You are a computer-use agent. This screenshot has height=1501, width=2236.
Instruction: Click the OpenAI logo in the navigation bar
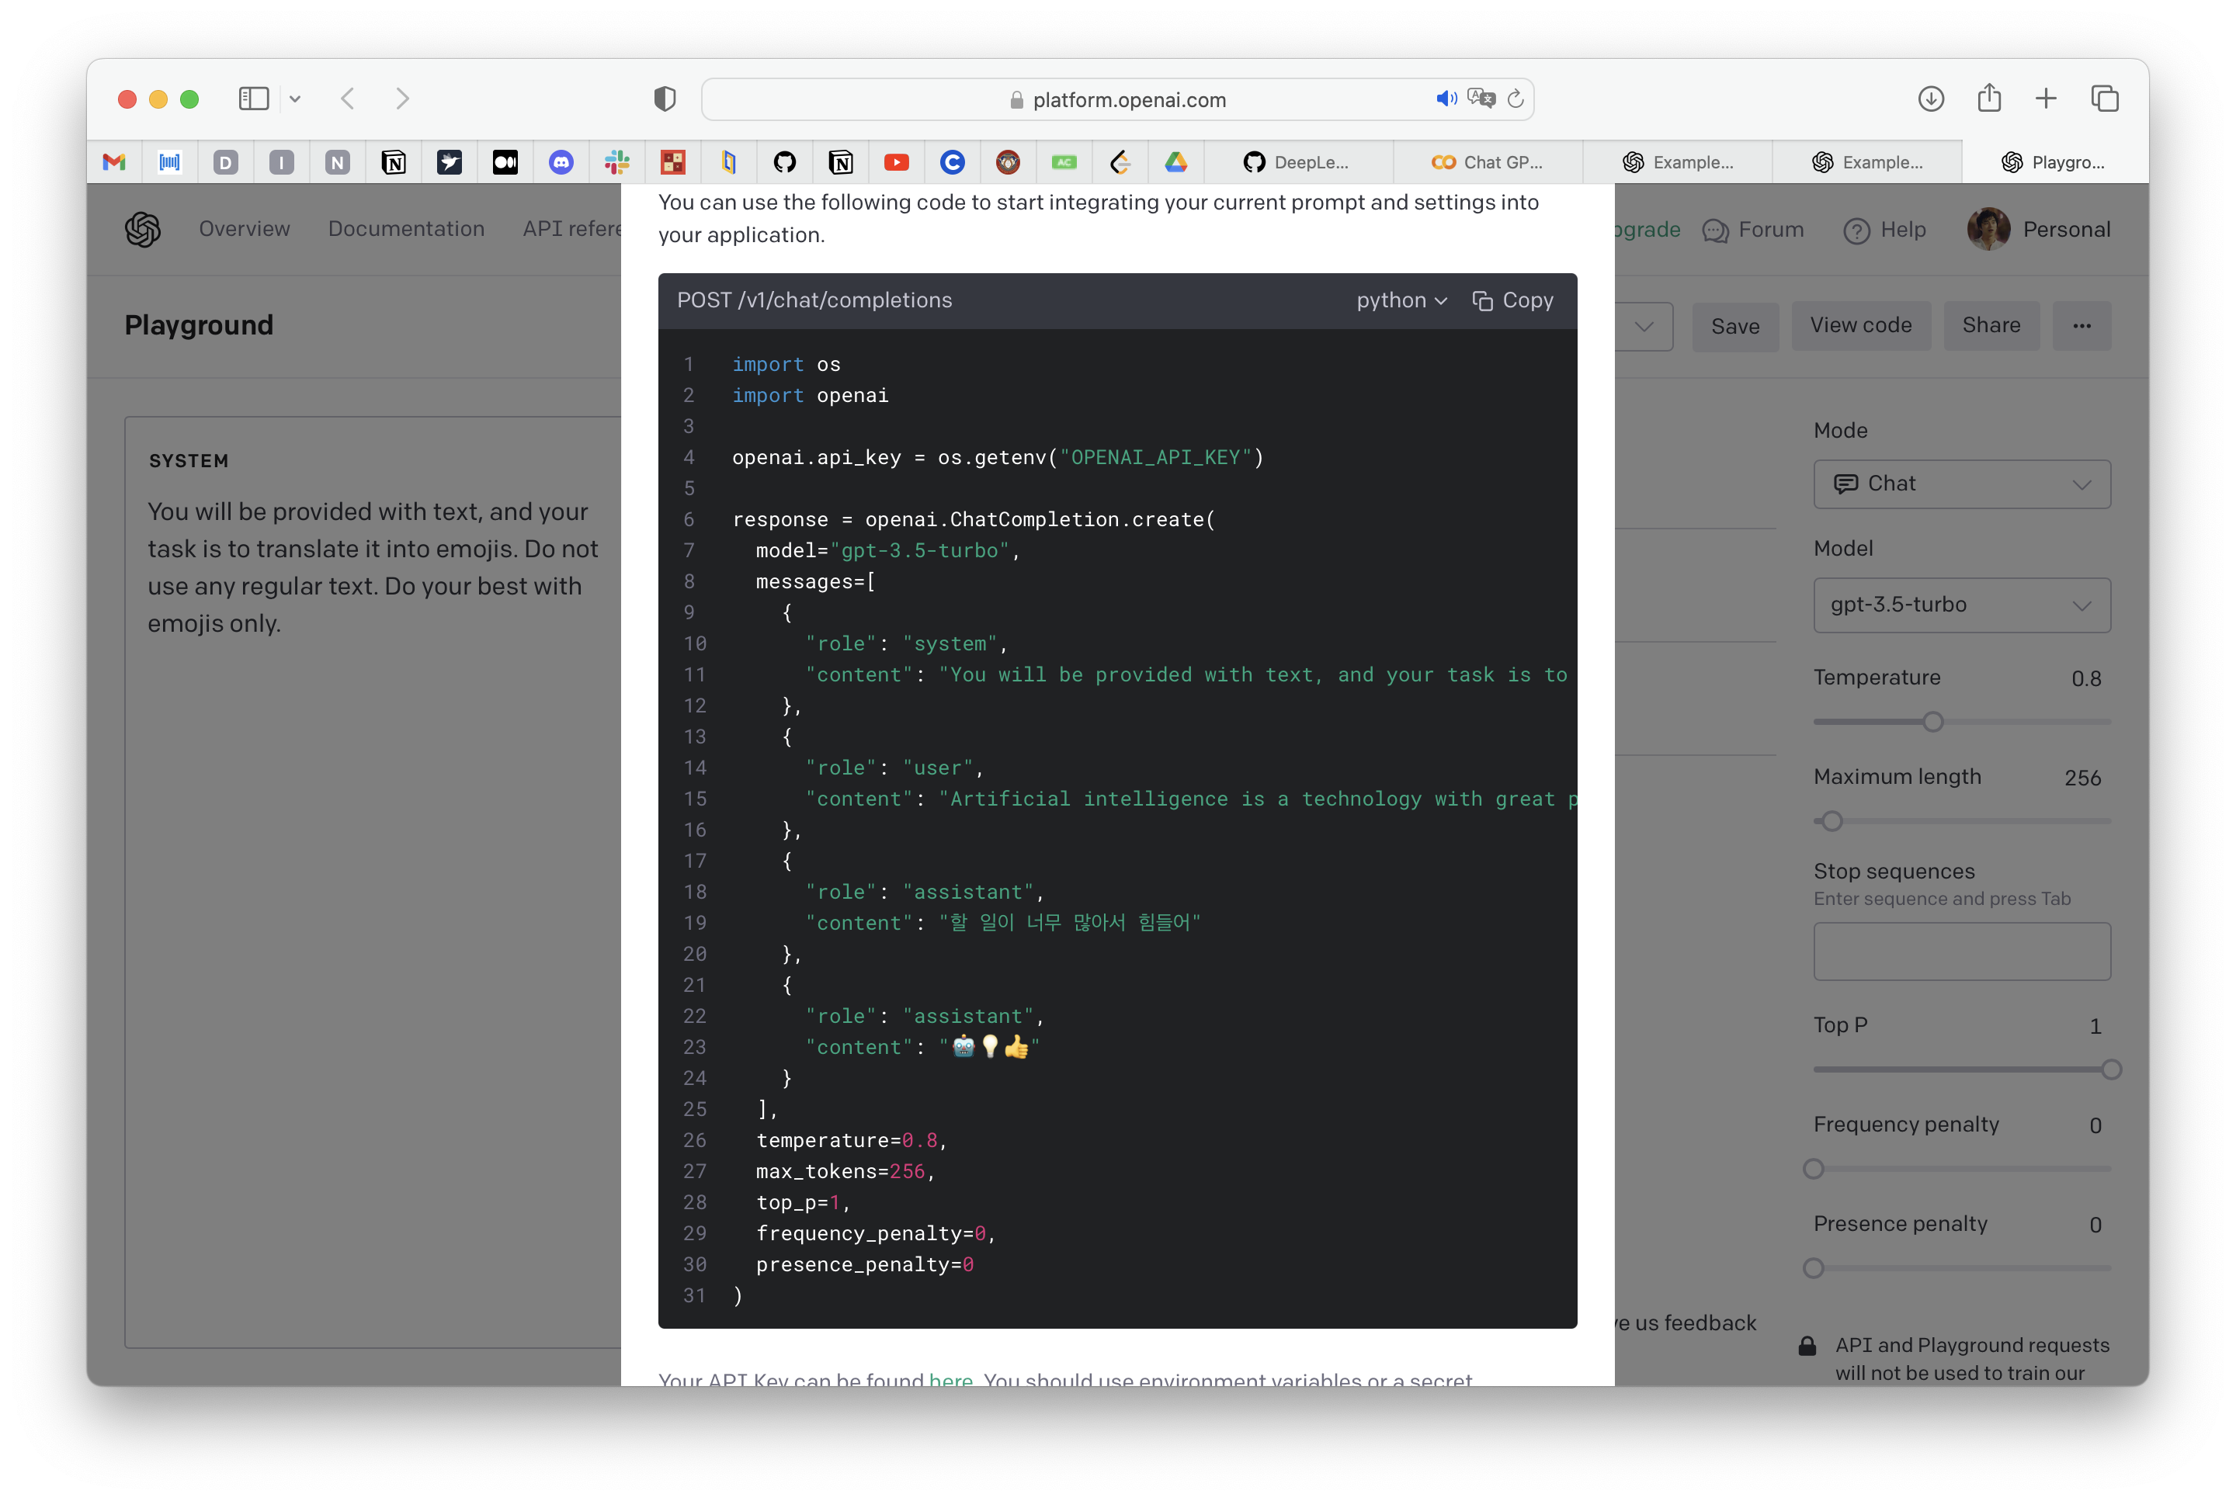[x=143, y=229]
